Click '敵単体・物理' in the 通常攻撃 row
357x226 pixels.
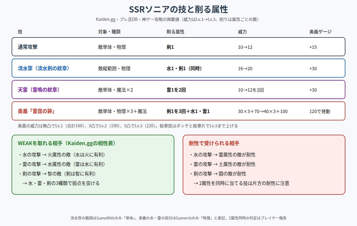(112, 47)
